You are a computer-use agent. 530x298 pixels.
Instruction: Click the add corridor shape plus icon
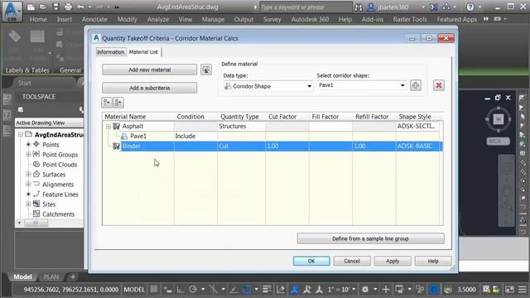coord(416,85)
